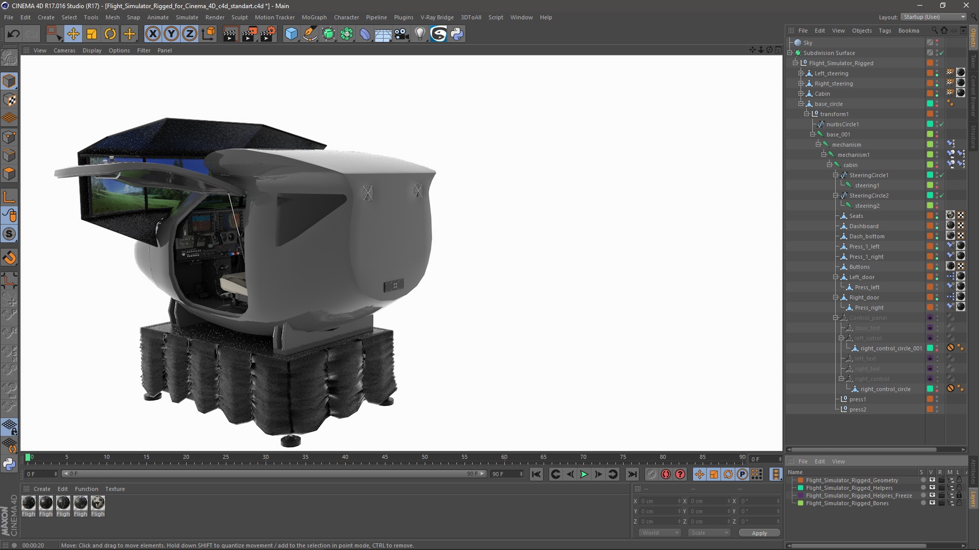Toggle SteeringCircle1 enable checkmark
The width and height of the screenshot is (979, 550).
coord(942,175)
